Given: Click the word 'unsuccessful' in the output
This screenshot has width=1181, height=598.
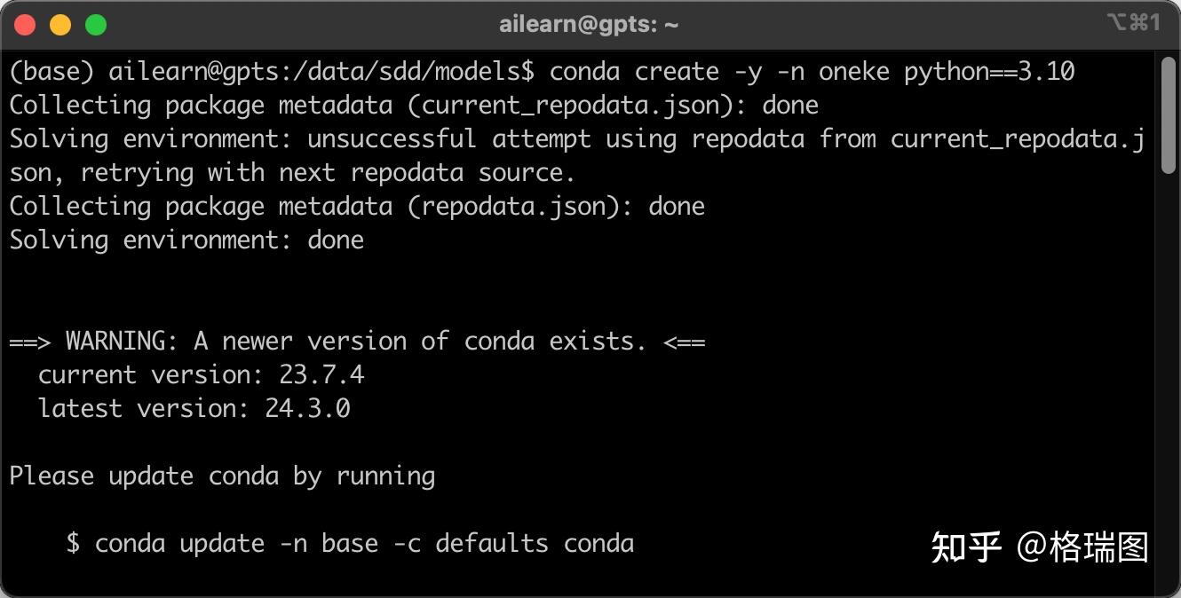Looking at the screenshot, I should (392, 138).
